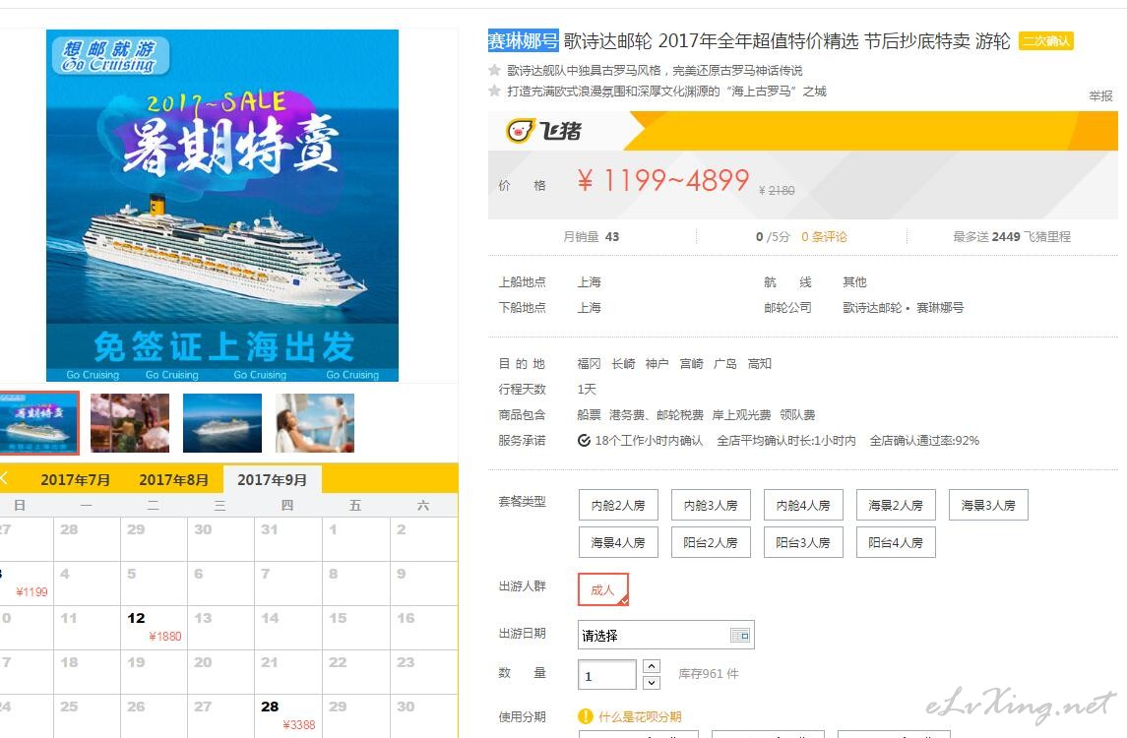Viewport: 1127px width, 738px height.
Task: Click 最多送 2449 飞猪里程 text
Action: click(x=1011, y=236)
